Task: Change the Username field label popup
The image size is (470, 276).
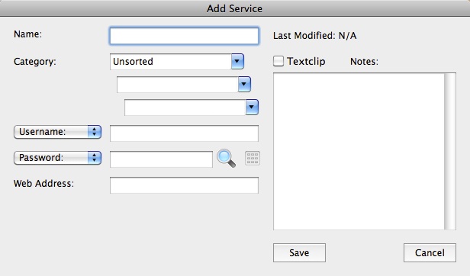Action: click(x=57, y=132)
